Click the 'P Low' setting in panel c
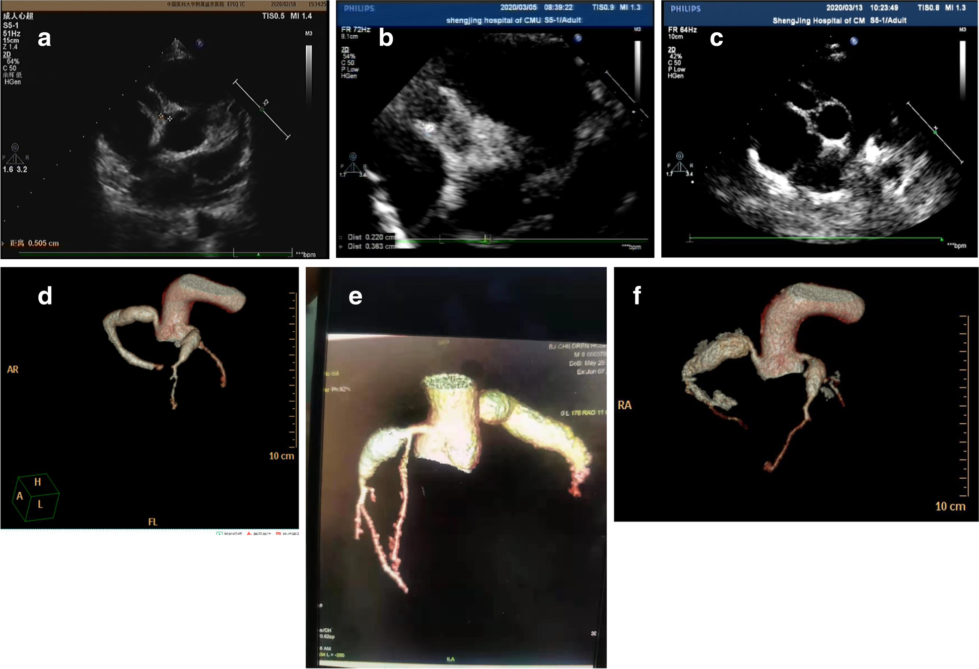979x669 pixels. click(677, 69)
